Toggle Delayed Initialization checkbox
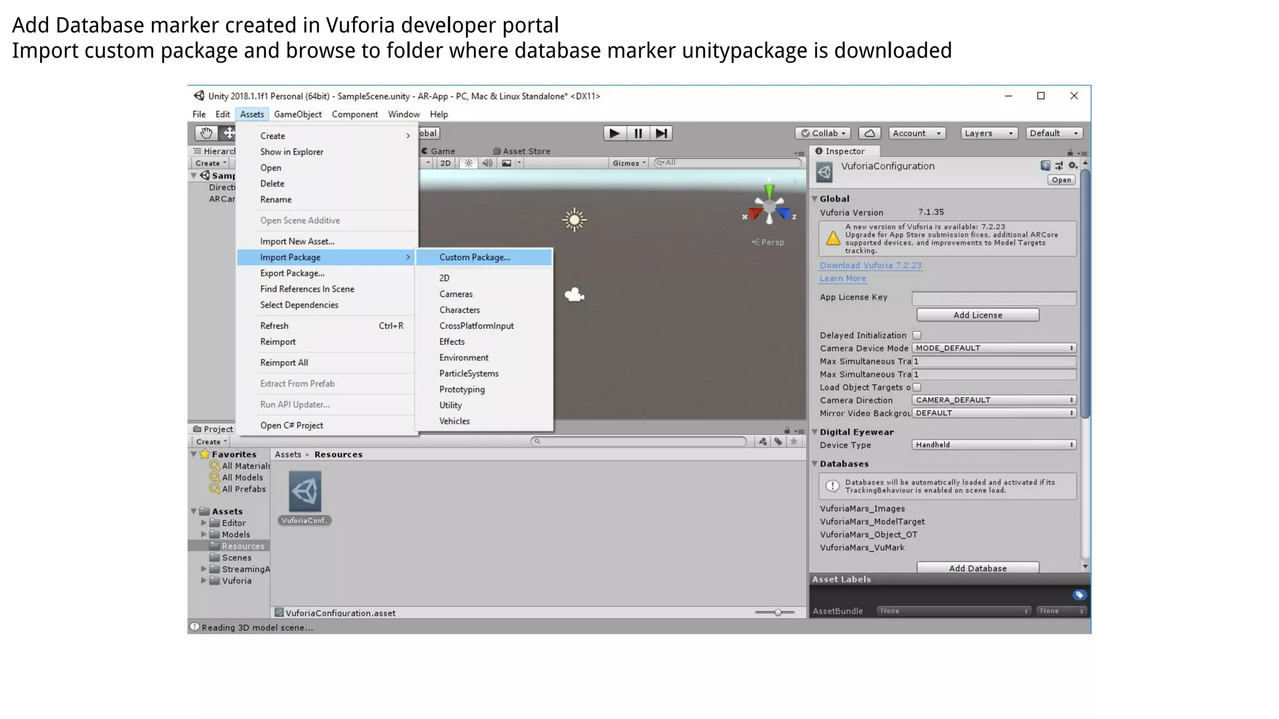The height and width of the screenshot is (719, 1279). [917, 335]
